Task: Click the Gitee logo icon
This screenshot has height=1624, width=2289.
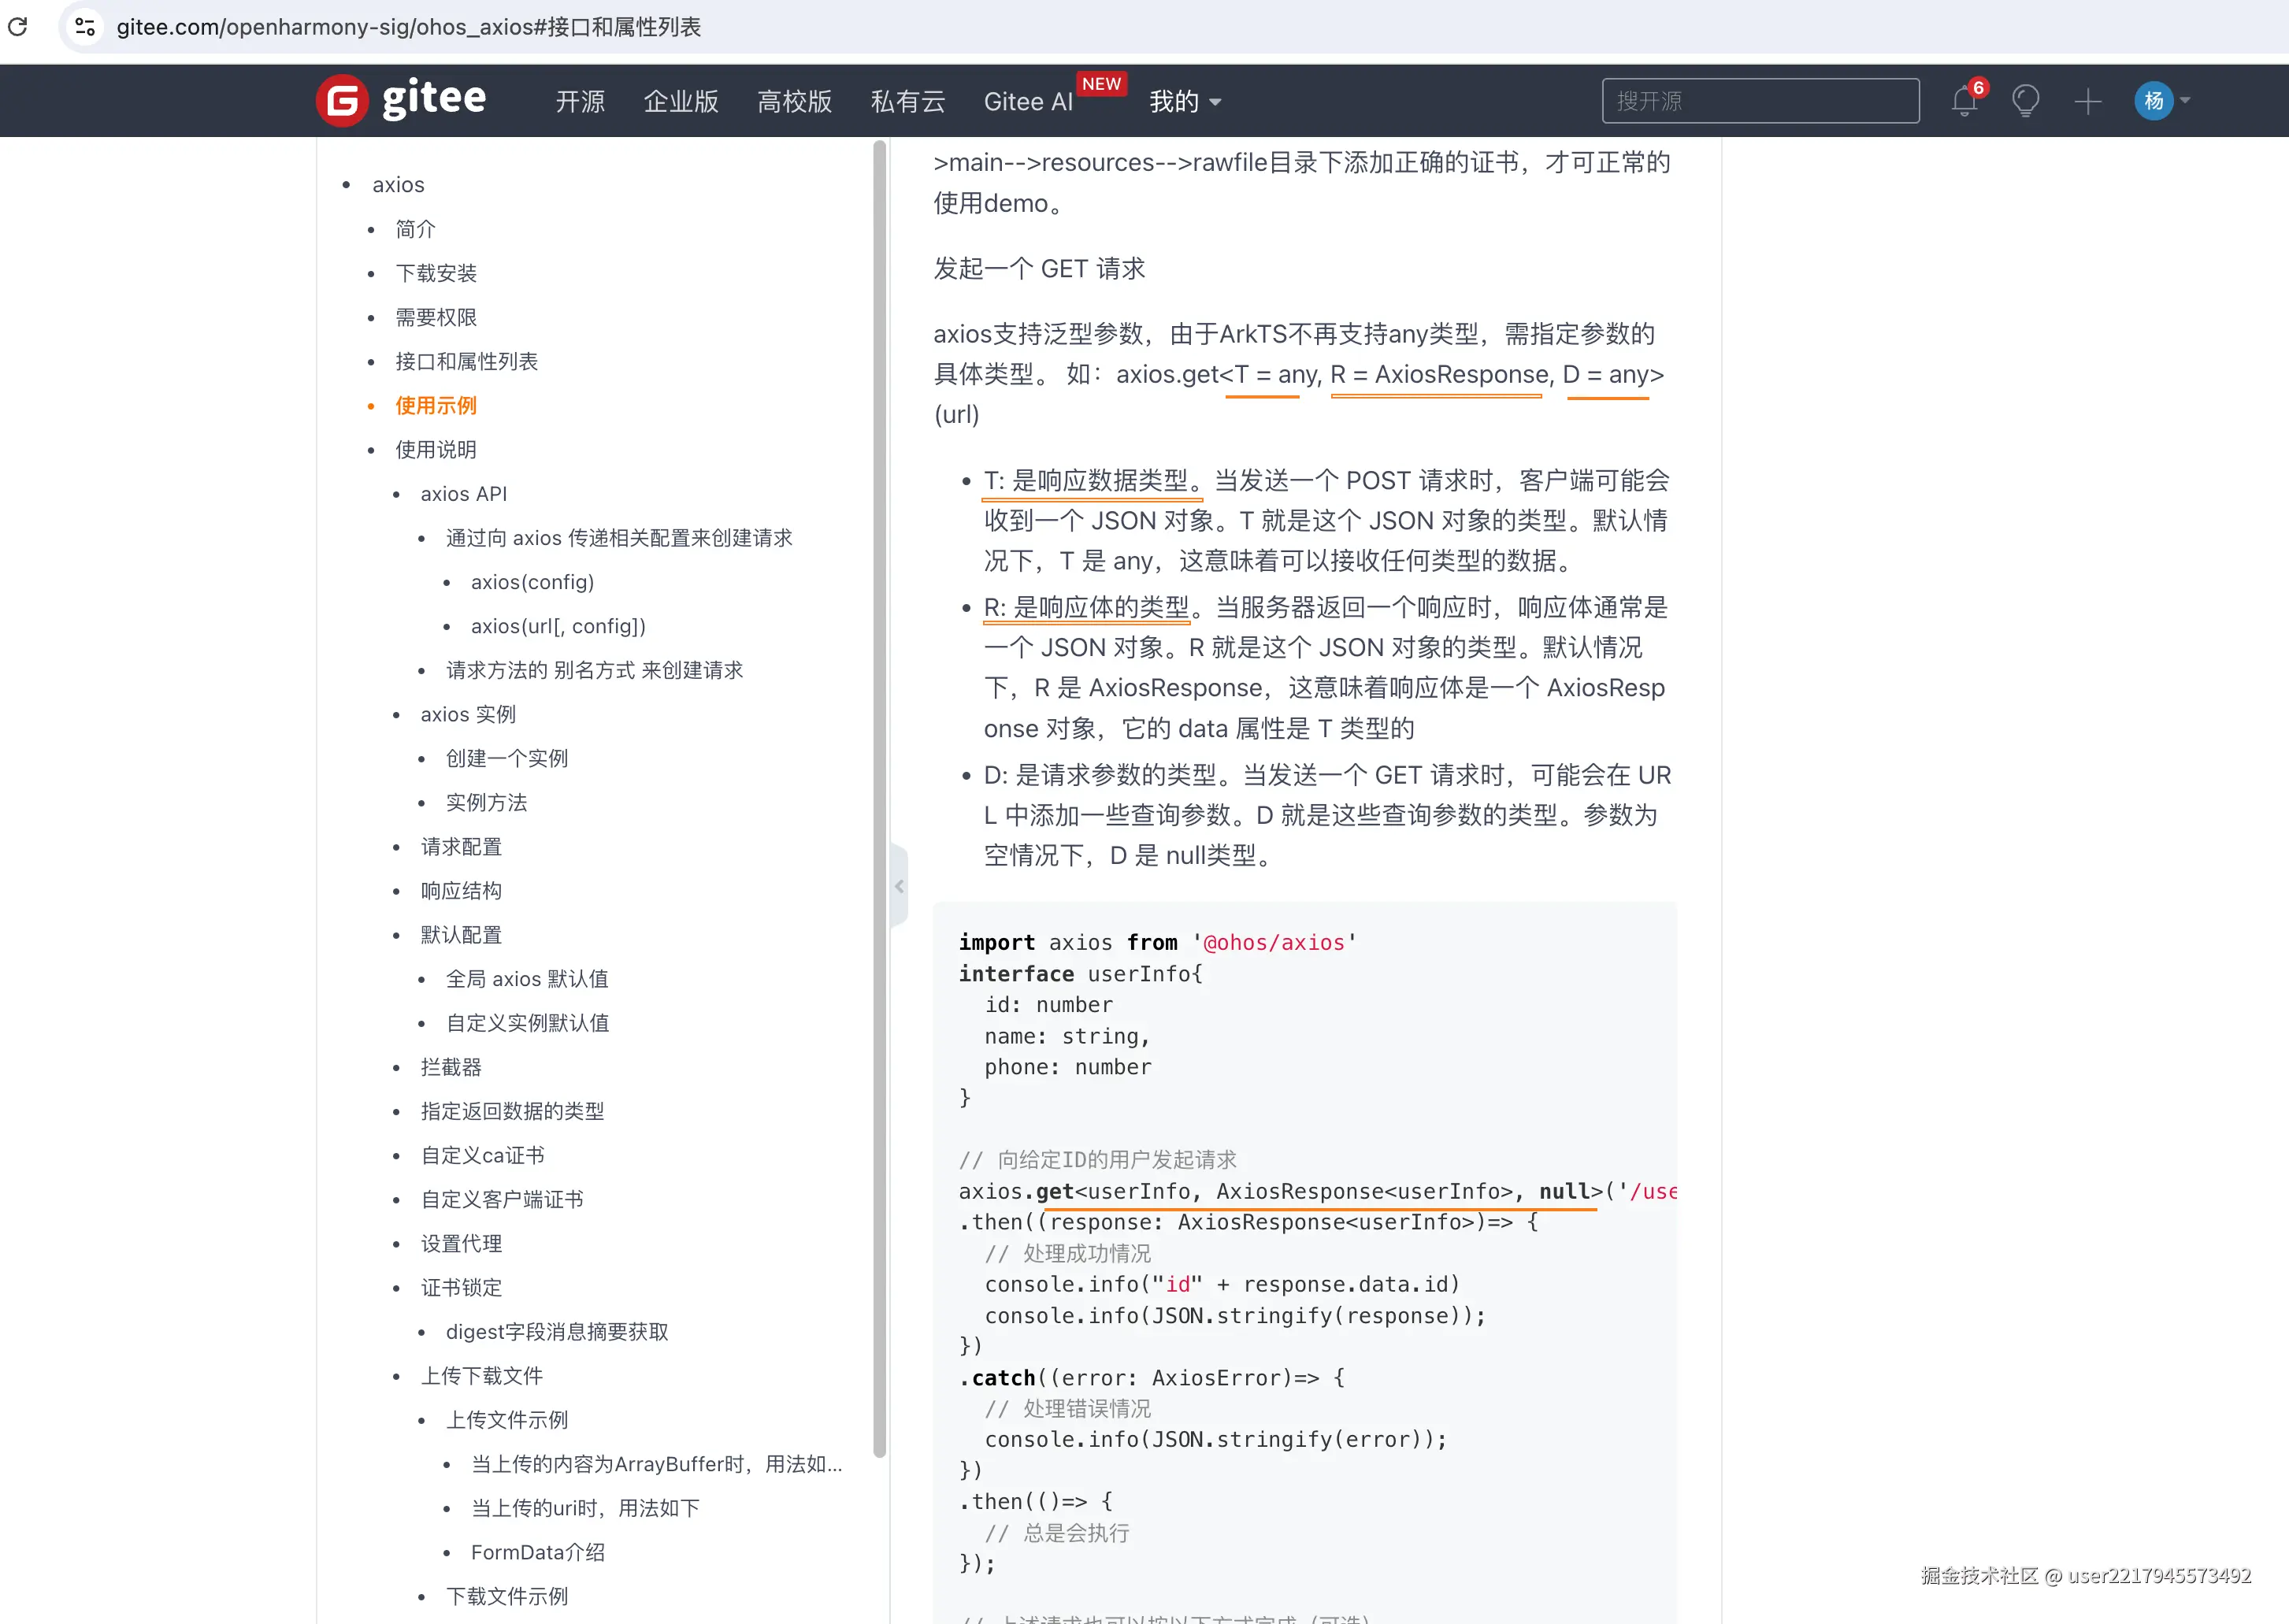Action: pos(342,101)
